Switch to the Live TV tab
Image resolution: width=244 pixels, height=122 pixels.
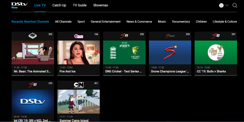click(x=40, y=5)
